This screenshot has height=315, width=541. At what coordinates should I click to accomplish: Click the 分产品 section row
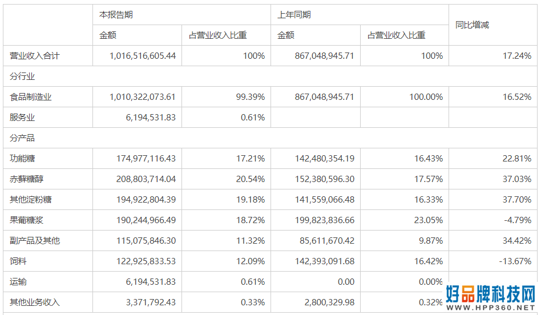(270, 138)
